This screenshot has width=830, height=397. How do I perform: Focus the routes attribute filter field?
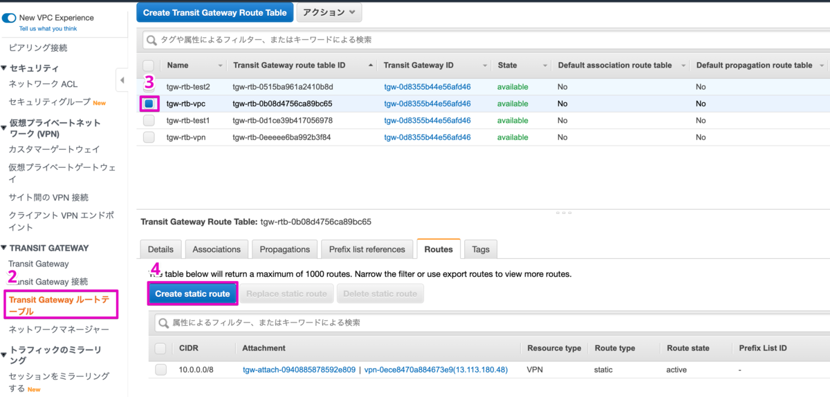pos(492,322)
